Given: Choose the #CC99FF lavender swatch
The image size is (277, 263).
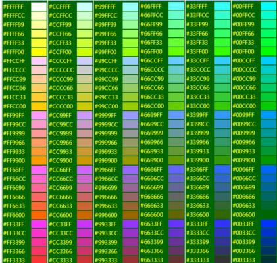Looking at the screenshot, I should point(85,116).
